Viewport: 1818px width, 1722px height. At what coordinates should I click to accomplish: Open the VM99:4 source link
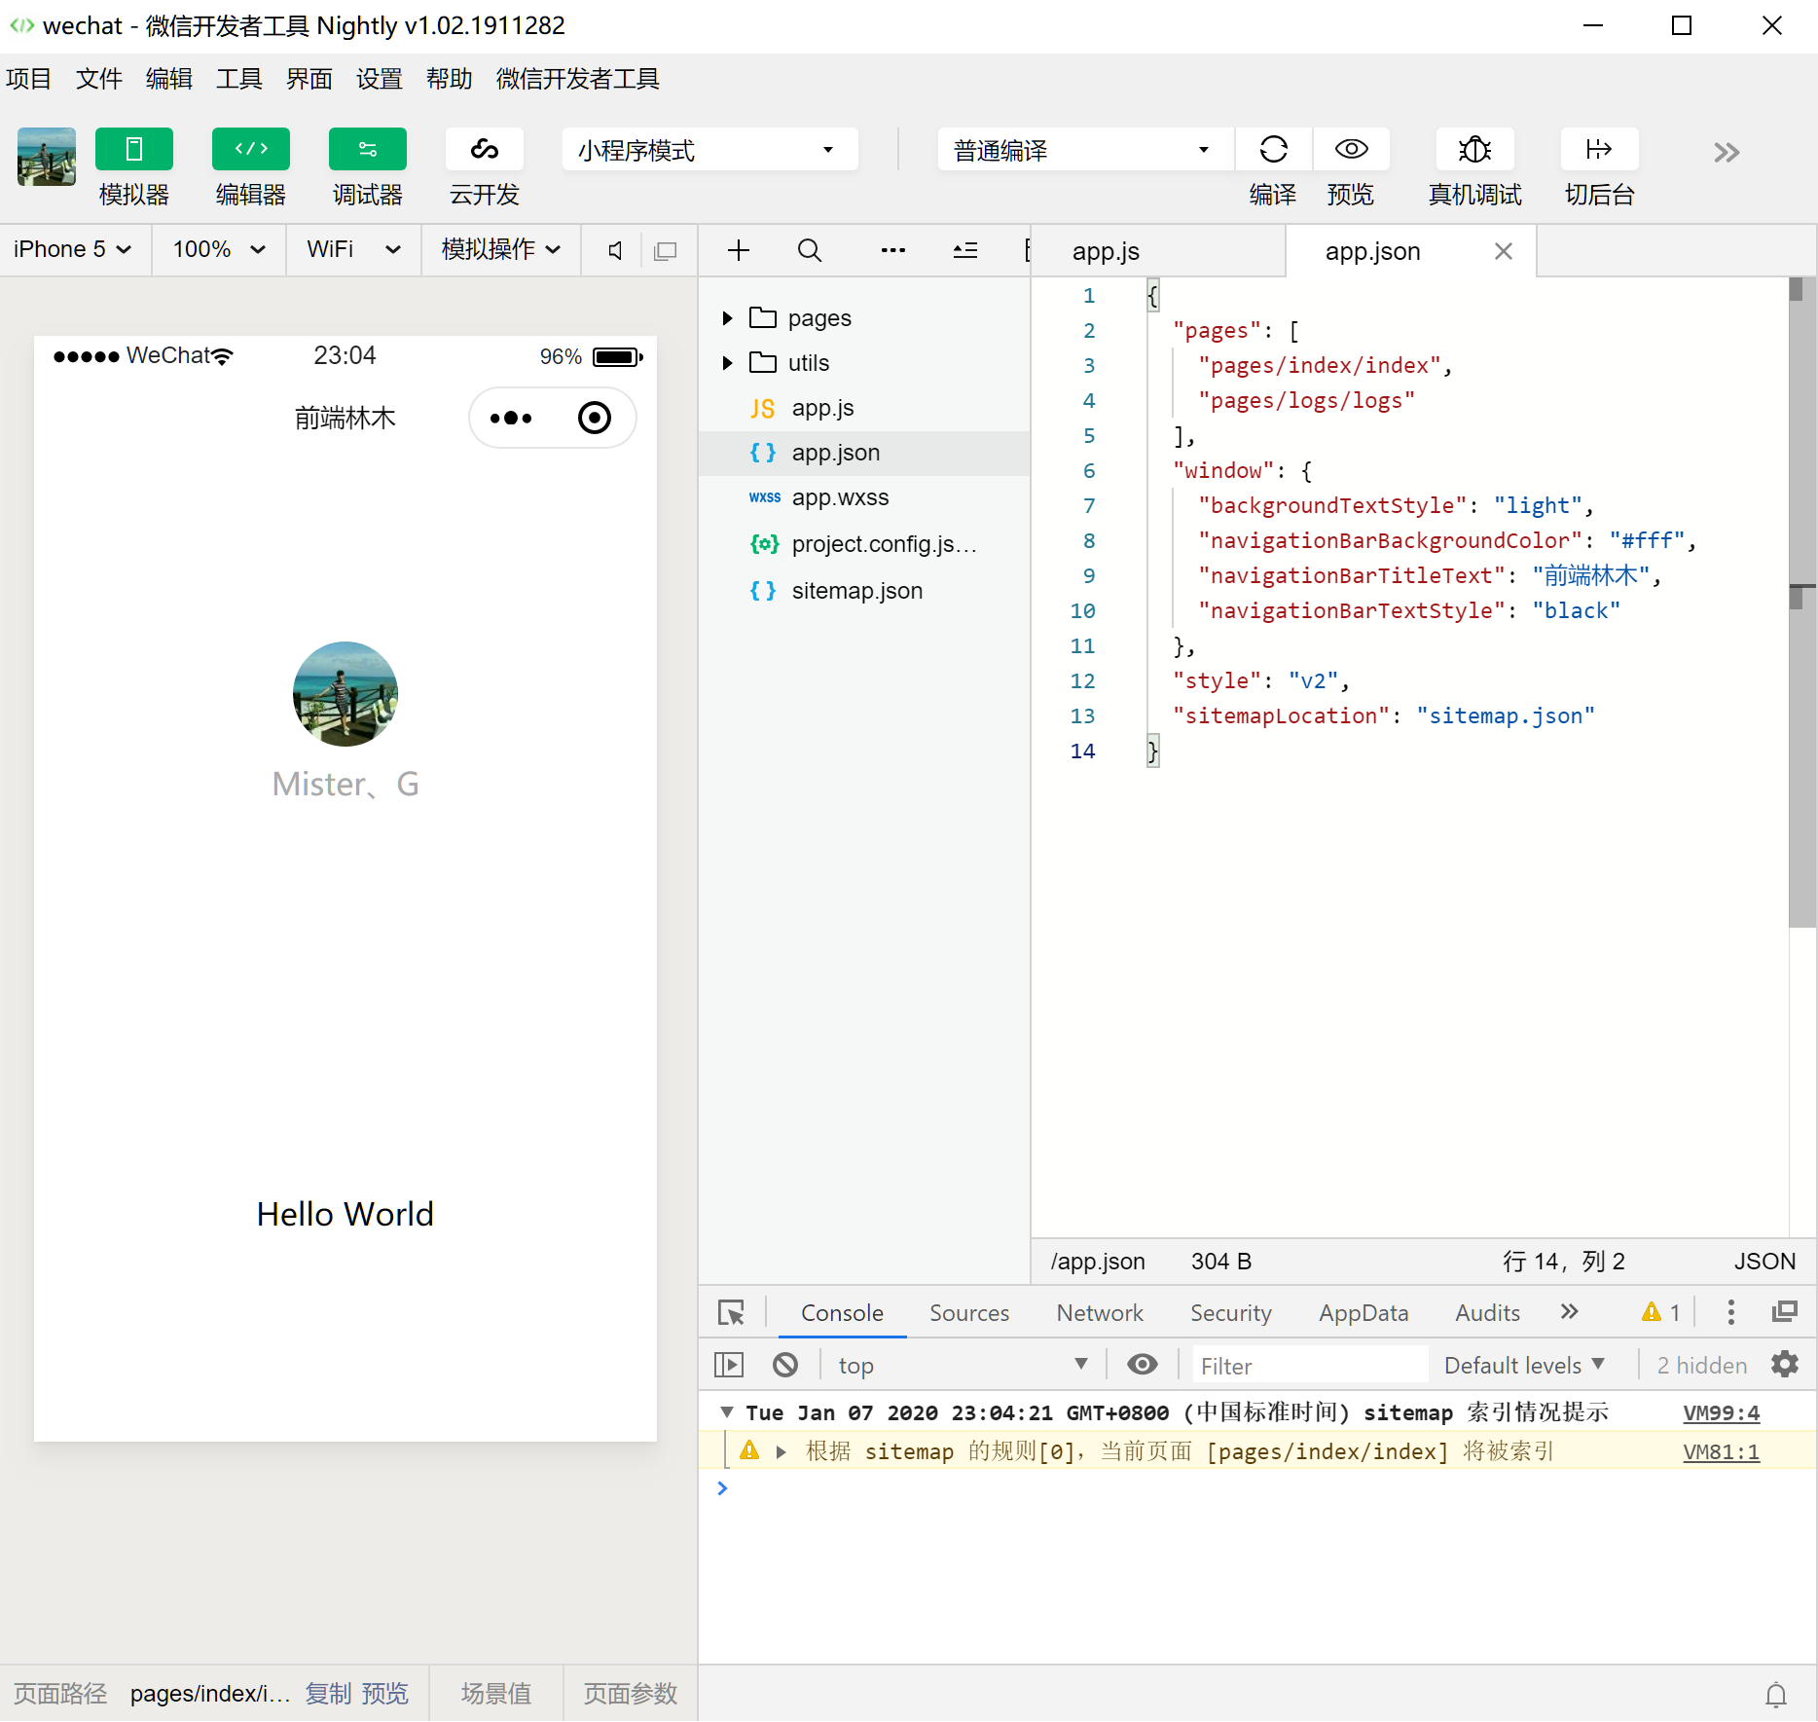pyautogui.click(x=1721, y=1412)
